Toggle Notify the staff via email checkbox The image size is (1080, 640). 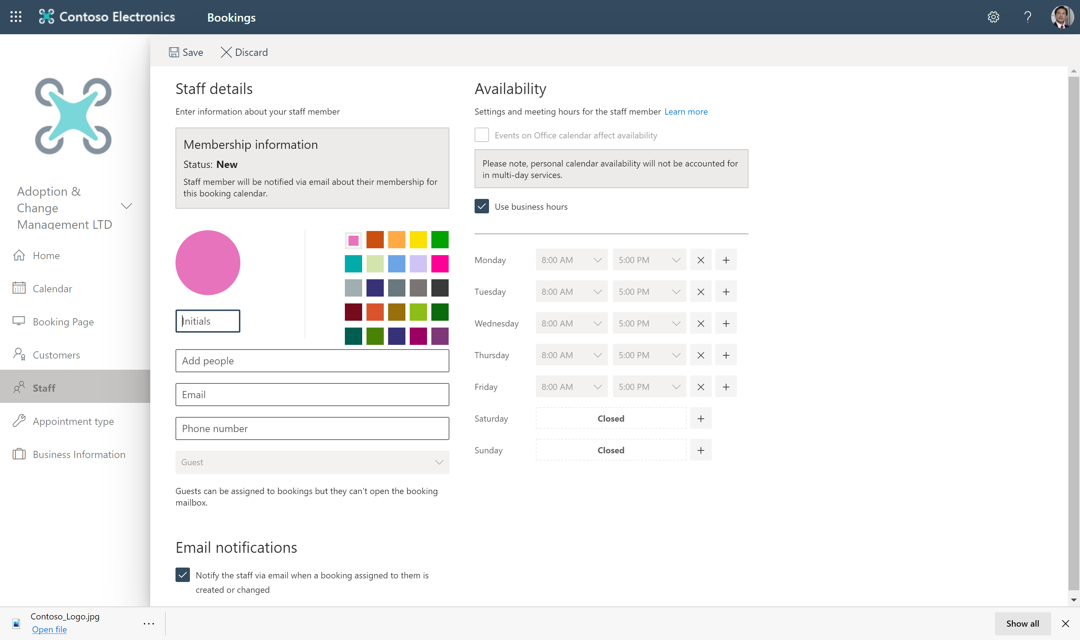[x=183, y=575]
